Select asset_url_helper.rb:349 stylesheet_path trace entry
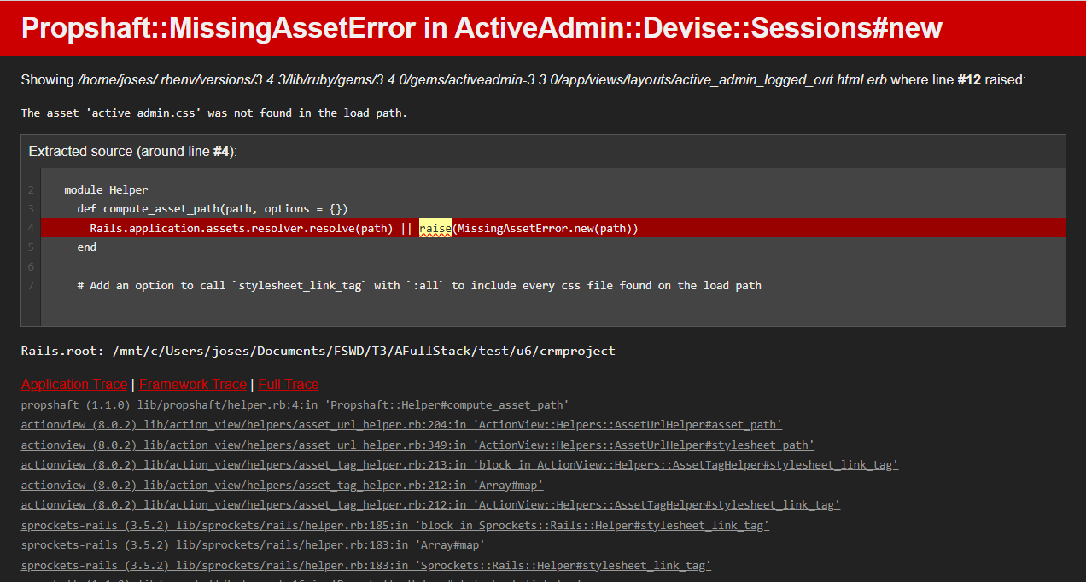This screenshot has width=1086, height=582. pos(417,445)
